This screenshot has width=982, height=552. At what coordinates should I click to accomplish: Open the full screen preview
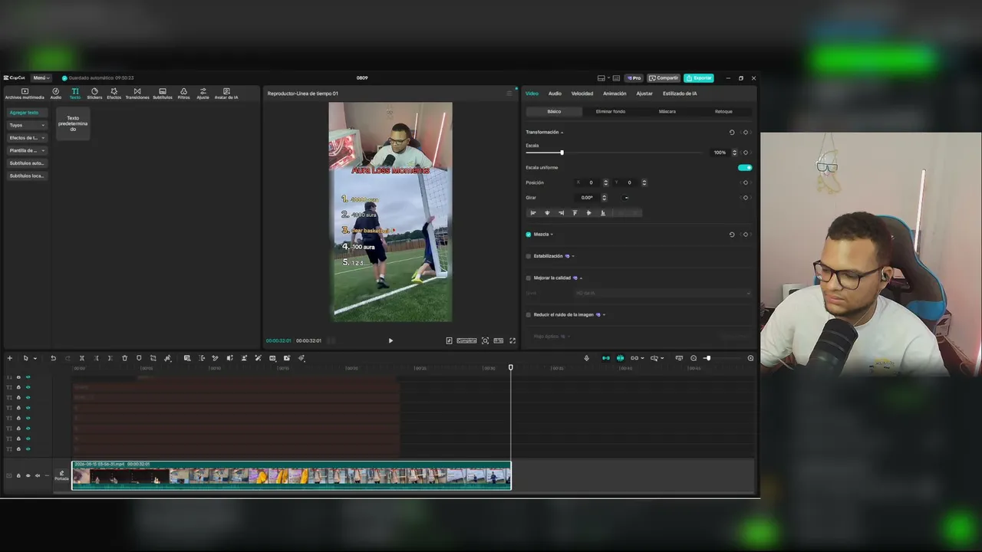point(512,340)
